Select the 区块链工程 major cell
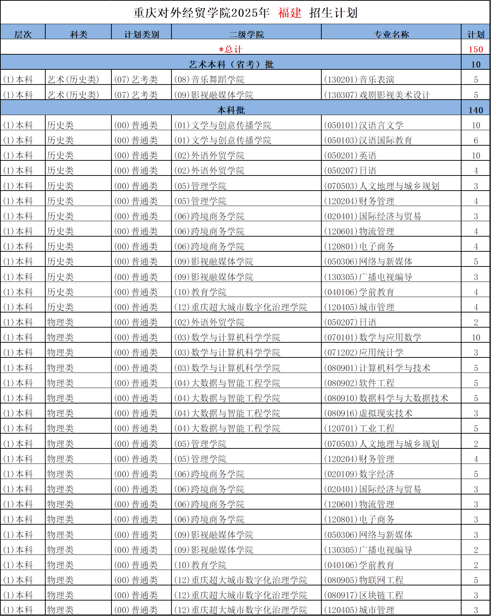Screen dimensions: 491x616 (363, 595)
